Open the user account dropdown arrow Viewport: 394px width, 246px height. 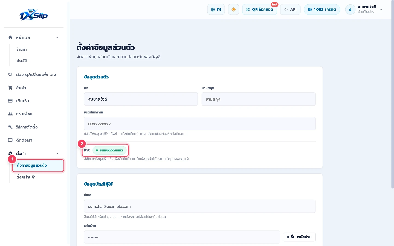[381, 10]
